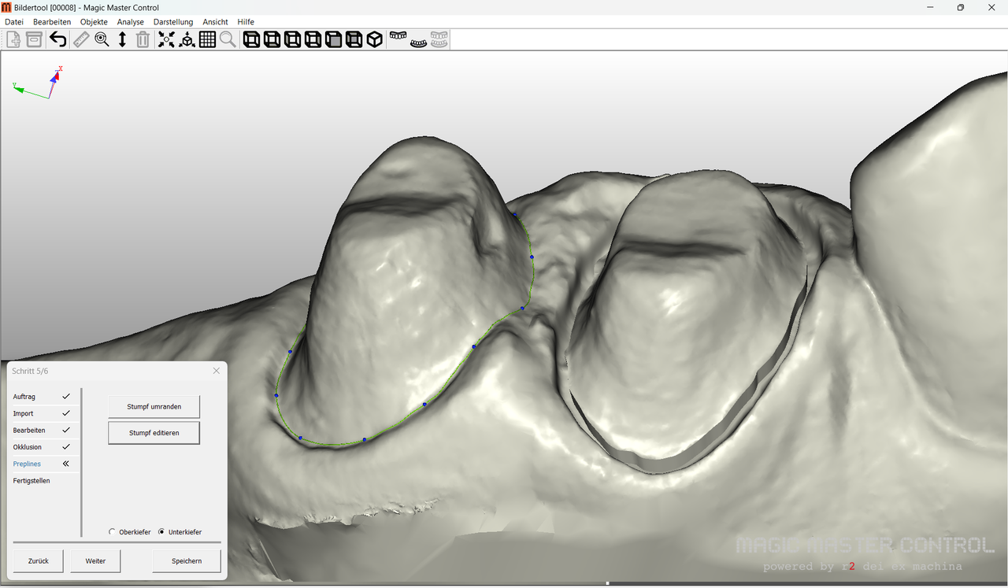Image resolution: width=1008 pixels, height=588 pixels.
Task: Click the magnifier-with-target zoom icon
Action: pos(102,39)
